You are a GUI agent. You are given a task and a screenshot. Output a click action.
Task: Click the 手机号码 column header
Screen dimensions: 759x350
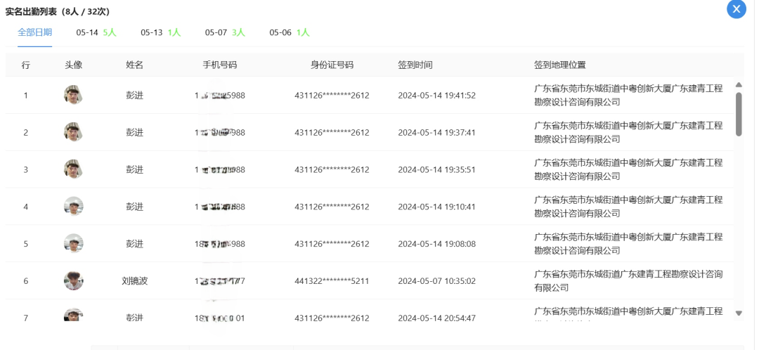coord(220,65)
